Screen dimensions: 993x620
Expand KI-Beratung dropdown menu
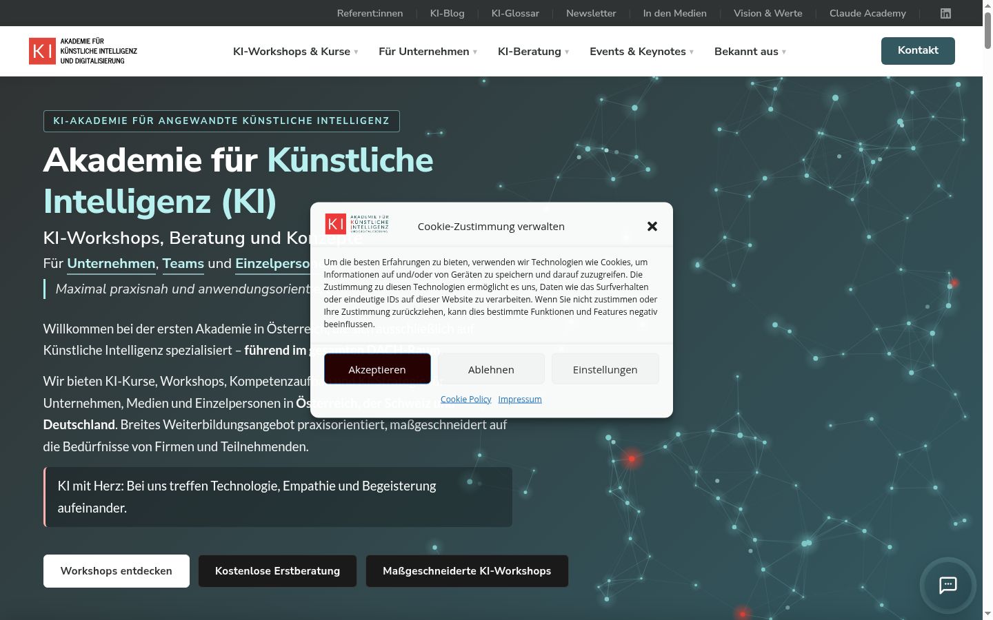click(x=533, y=52)
